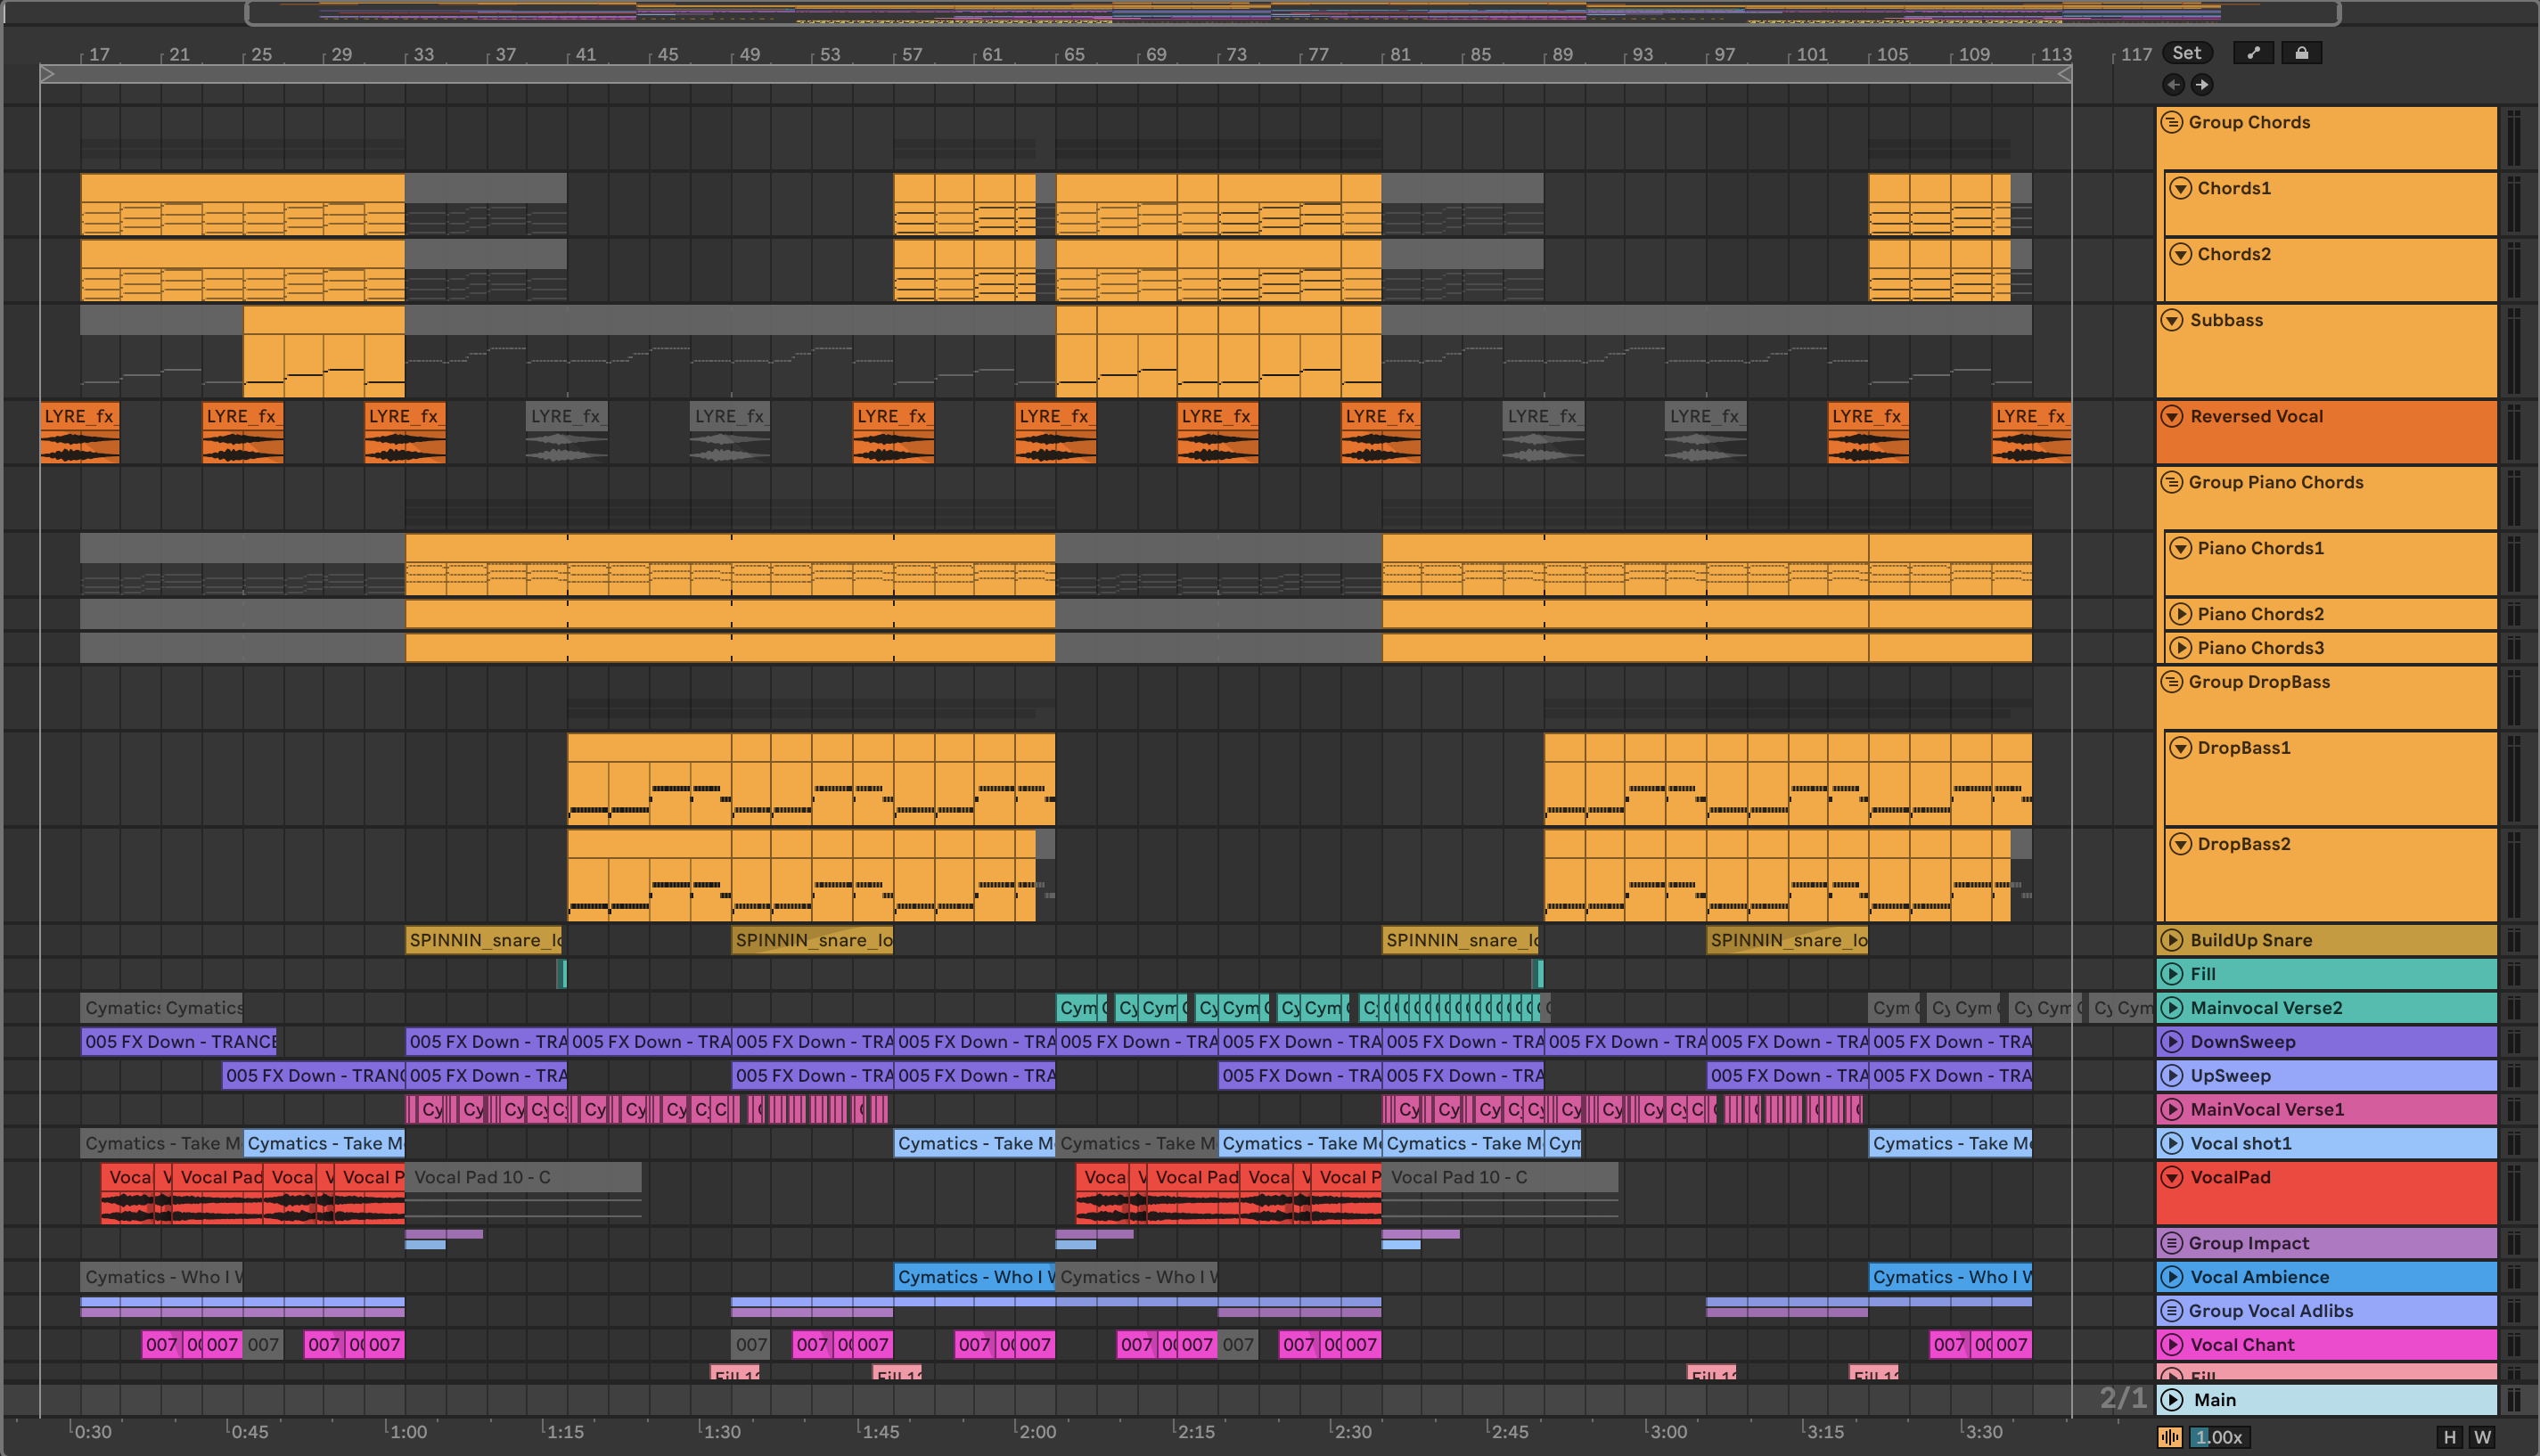Click play icon on BuildUp Snare track
Image resolution: width=2540 pixels, height=1456 pixels.
(x=2171, y=940)
